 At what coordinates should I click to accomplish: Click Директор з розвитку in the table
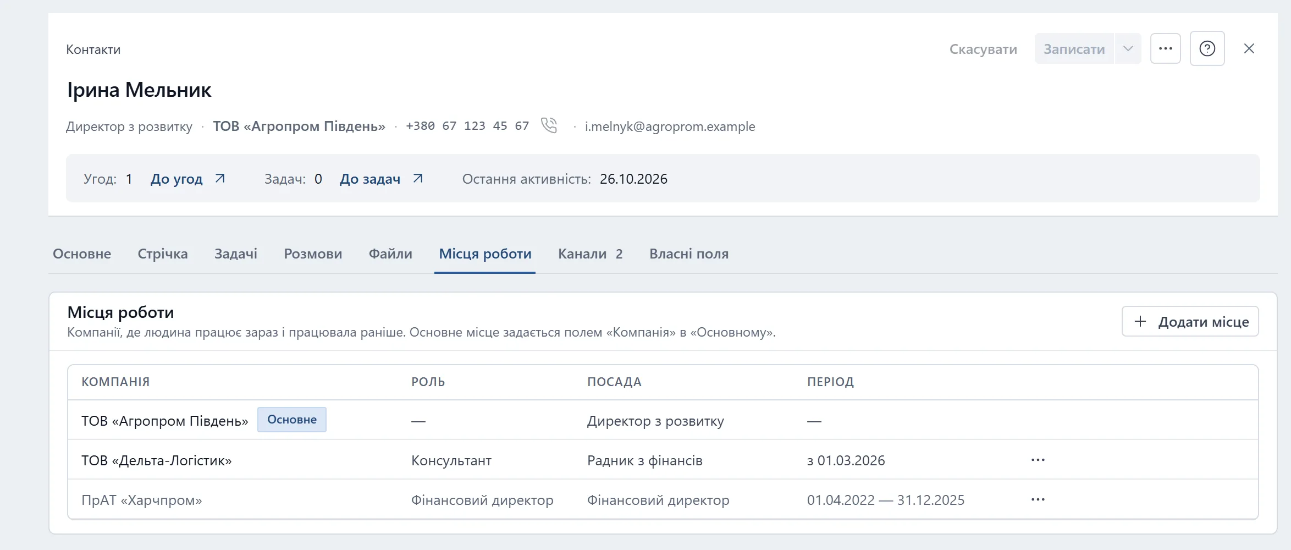tap(655, 421)
